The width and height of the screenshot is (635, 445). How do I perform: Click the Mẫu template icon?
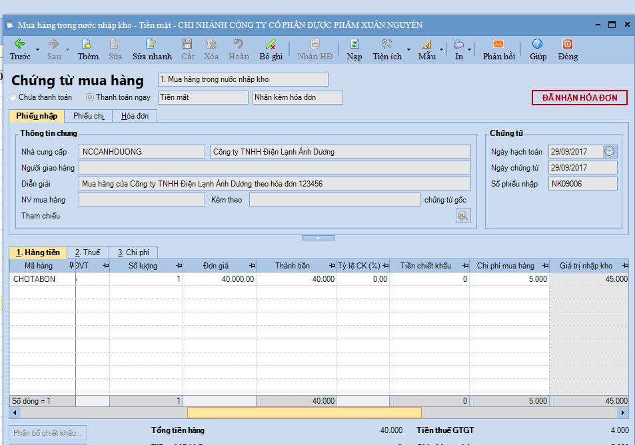[427, 44]
